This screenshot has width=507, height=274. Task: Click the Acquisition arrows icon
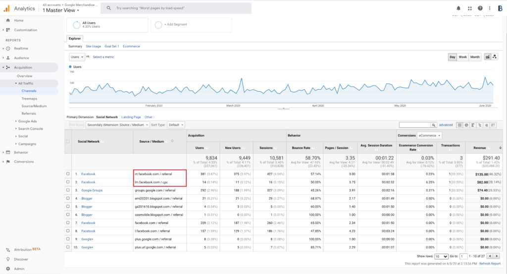[8, 67]
